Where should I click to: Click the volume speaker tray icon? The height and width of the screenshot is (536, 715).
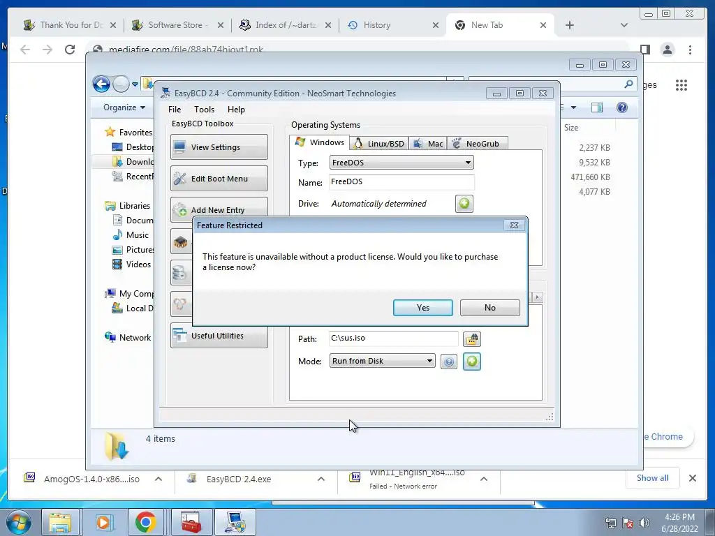(644, 523)
